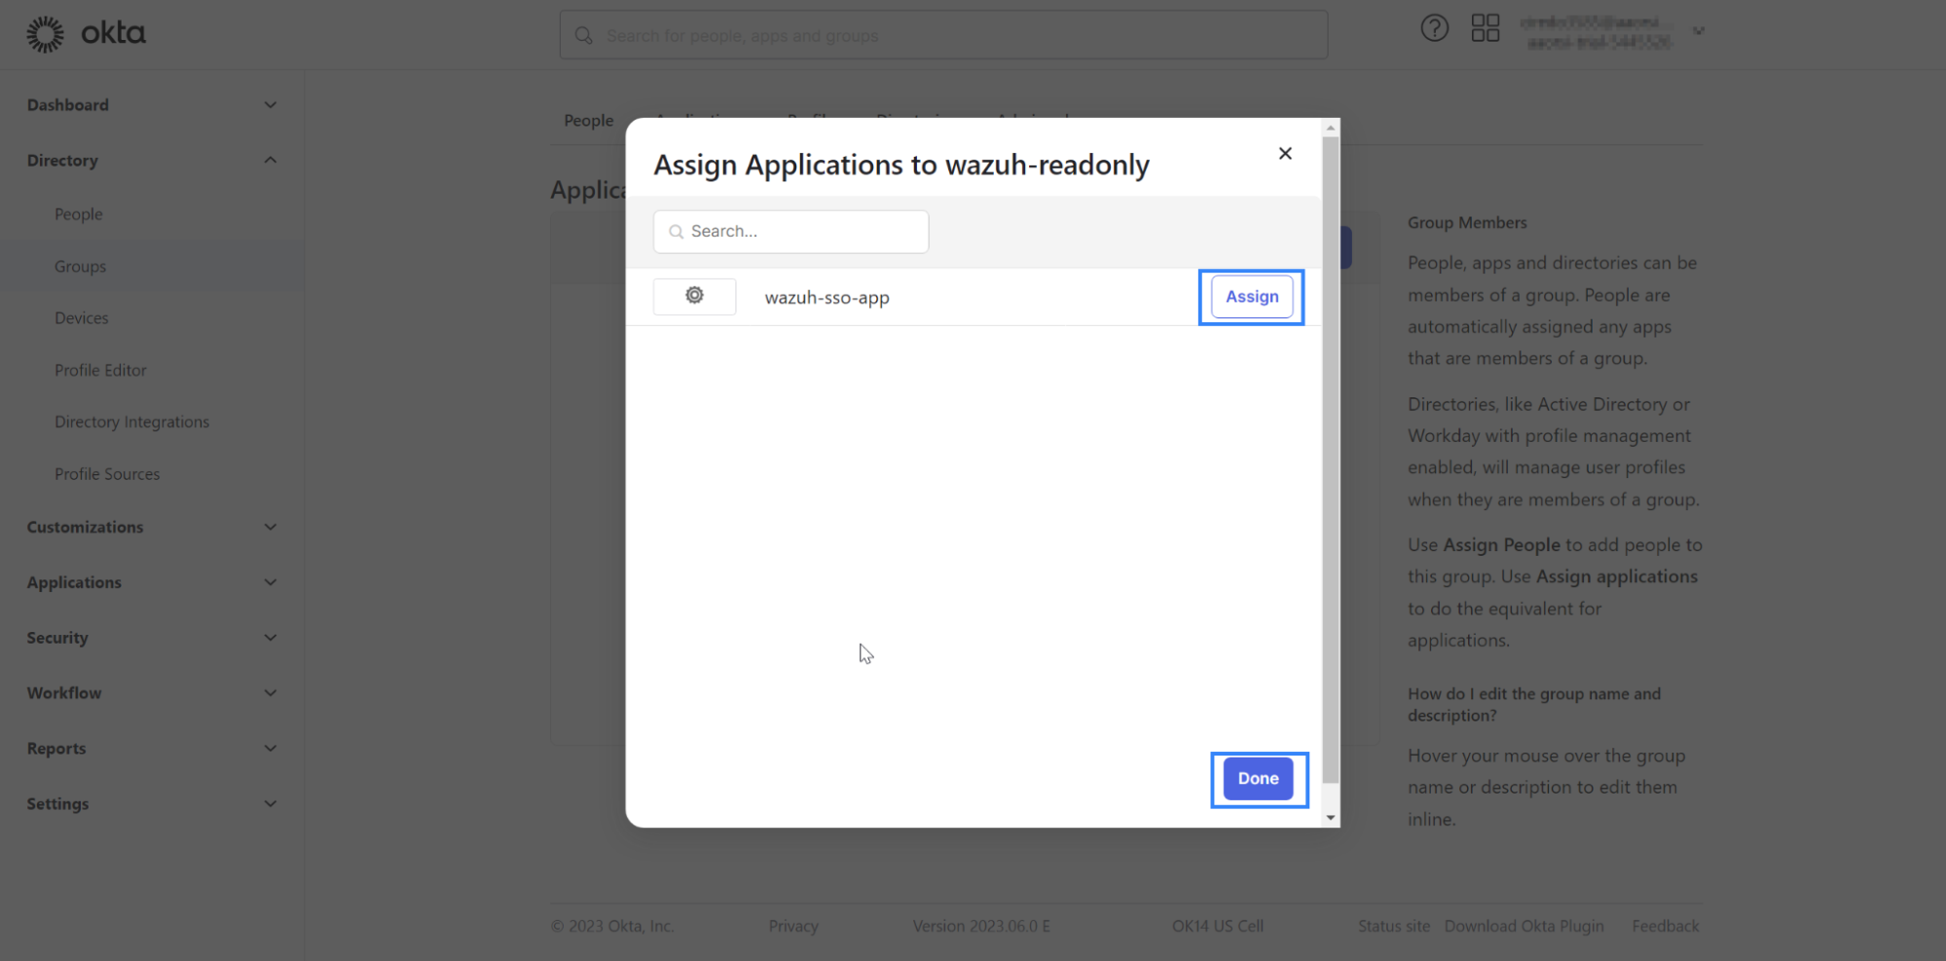
Task: Click the © 2023 Okta, Inc. footer text
Action: pyautogui.click(x=612, y=926)
